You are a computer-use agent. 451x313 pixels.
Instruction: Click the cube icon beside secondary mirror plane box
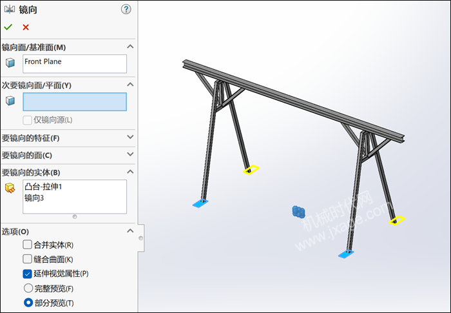pyautogui.click(x=10, y=101)
